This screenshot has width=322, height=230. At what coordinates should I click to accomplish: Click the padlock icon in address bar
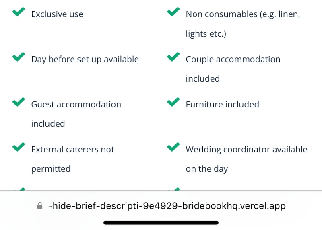[x=39, y=206]
